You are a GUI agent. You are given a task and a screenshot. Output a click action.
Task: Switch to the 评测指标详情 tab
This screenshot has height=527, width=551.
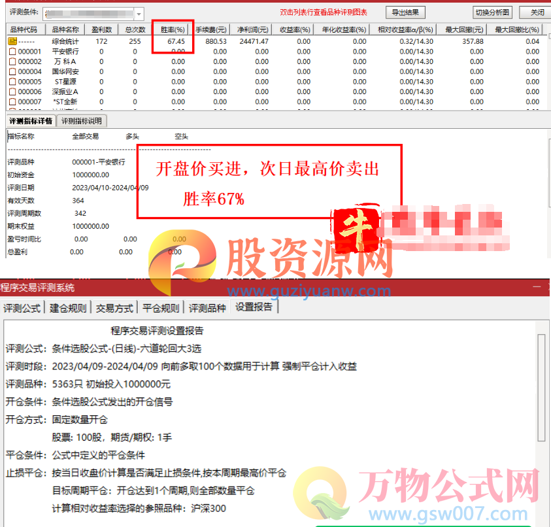[31, 121]
